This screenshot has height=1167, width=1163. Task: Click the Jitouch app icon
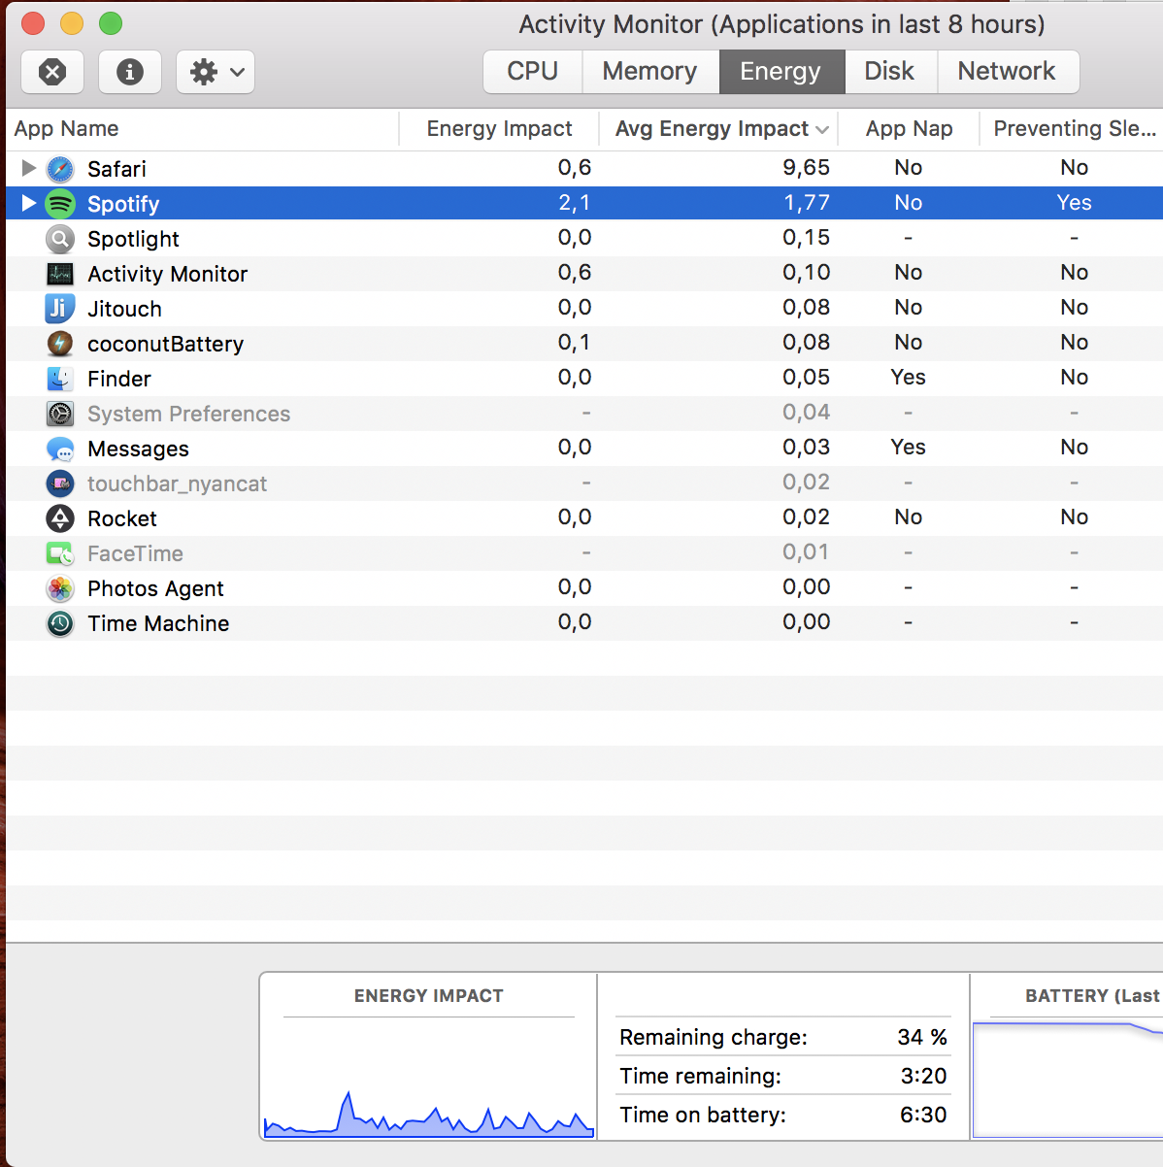pyautogui.click(x=60, y=309)
